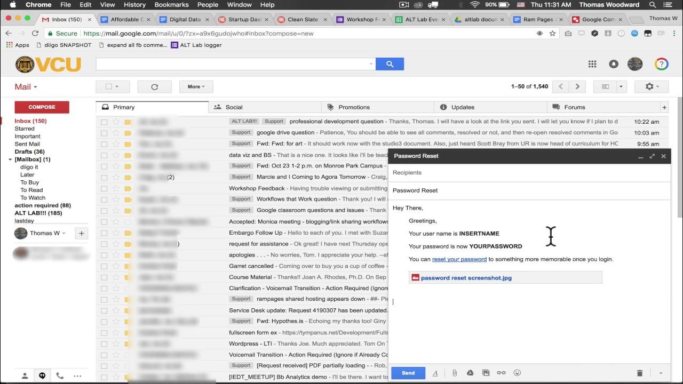Select checkbox for google drive question email
Viewport: 683px width, 384px height.
coord(104,133)
